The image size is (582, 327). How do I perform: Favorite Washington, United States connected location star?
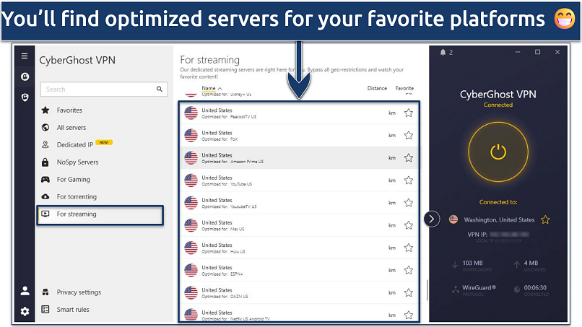[545, 219]
